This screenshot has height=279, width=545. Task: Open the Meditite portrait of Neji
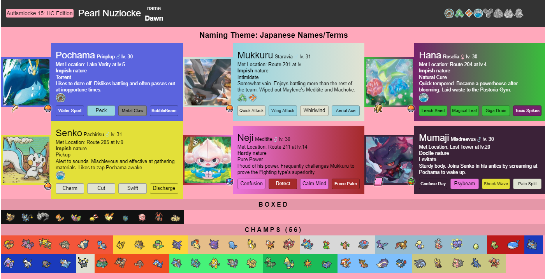click(207, 160)
